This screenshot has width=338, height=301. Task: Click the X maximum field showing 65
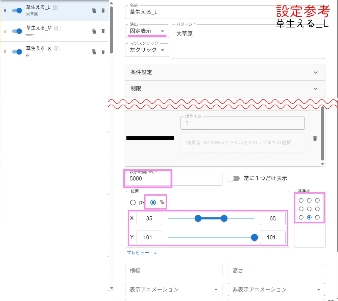click(273, 218)
